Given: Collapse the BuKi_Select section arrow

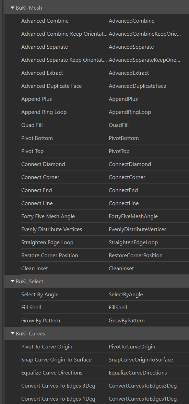Looking at the screenshot, I should (12, 281).
